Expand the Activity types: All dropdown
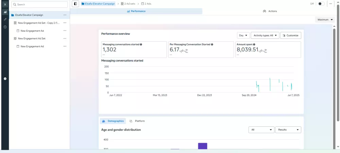This screenshot has width=340, height=153. click(x=265, y=35)
